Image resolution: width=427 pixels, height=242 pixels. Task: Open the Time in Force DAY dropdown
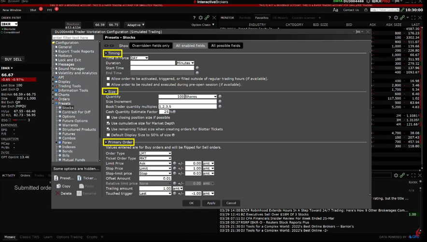coord(140,58)
